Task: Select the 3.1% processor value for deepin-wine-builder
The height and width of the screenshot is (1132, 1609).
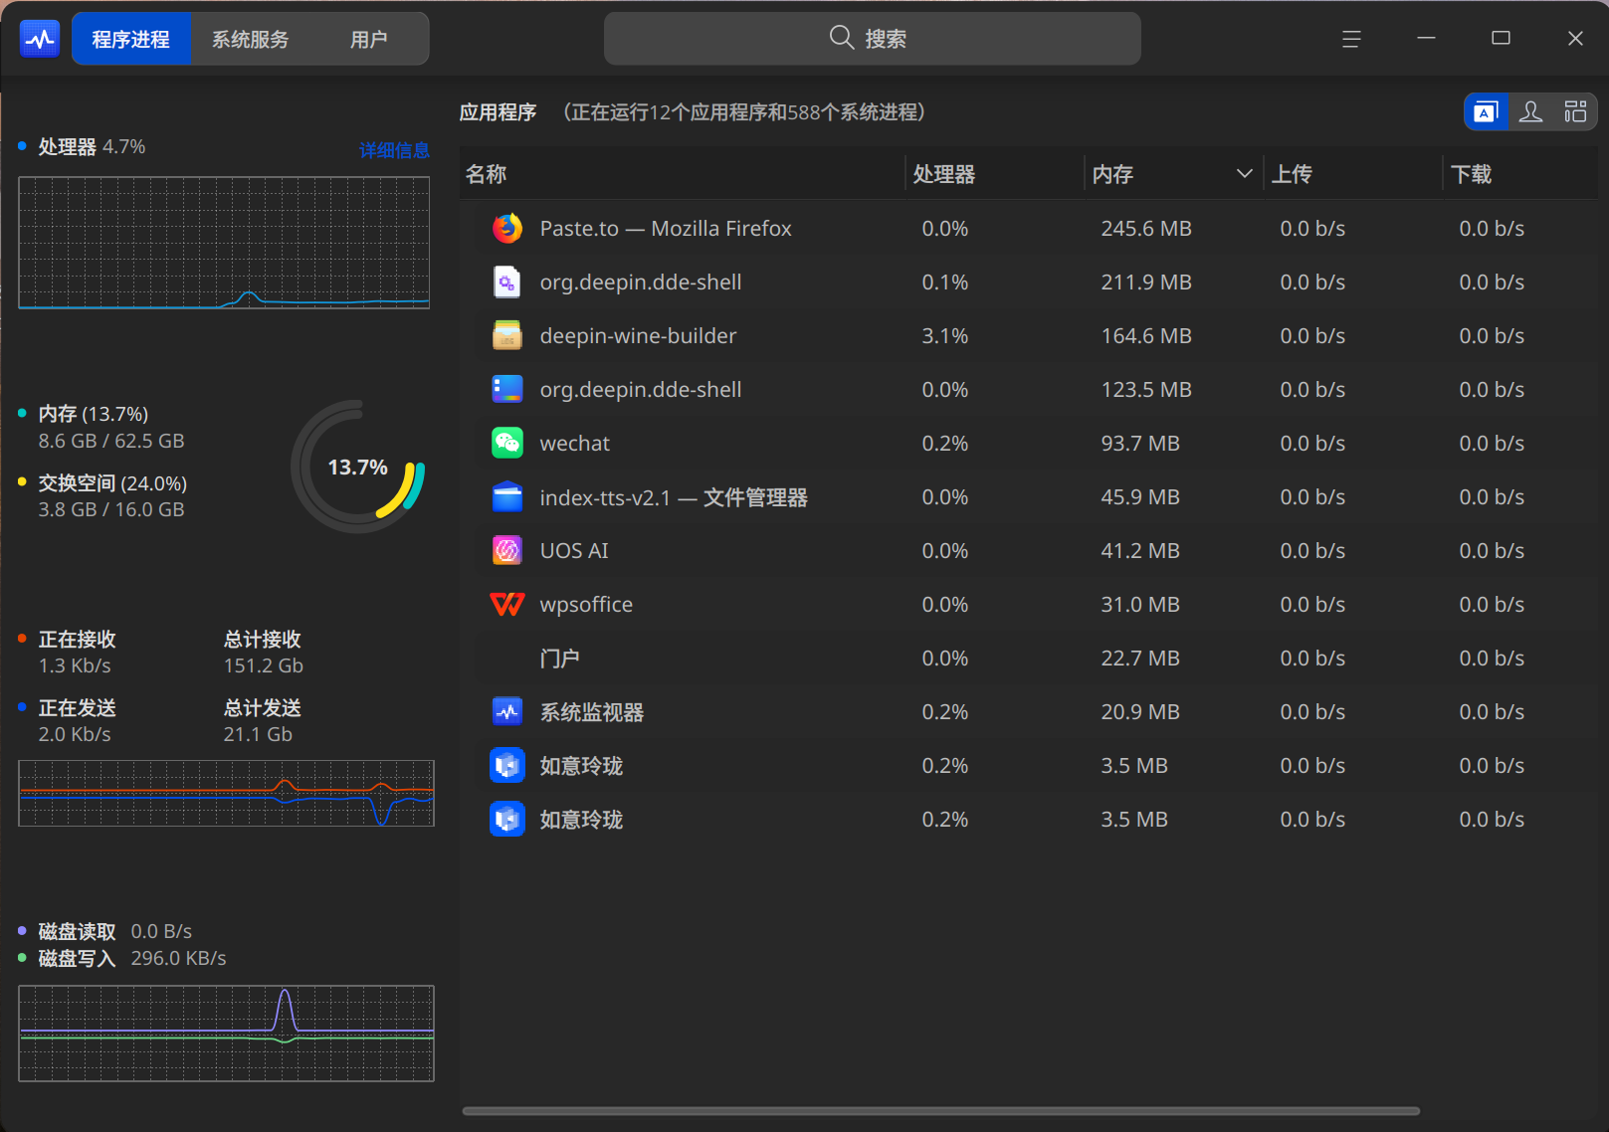Action: pos(945,336)
